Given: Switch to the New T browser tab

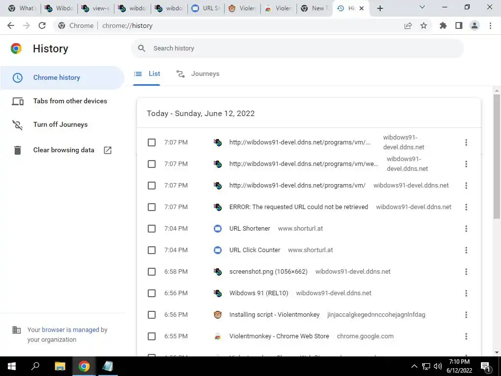Looking at the screenshot, I should (316, 8).
